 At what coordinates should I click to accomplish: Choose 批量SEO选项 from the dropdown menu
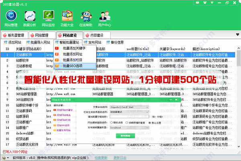click(72, 66)
